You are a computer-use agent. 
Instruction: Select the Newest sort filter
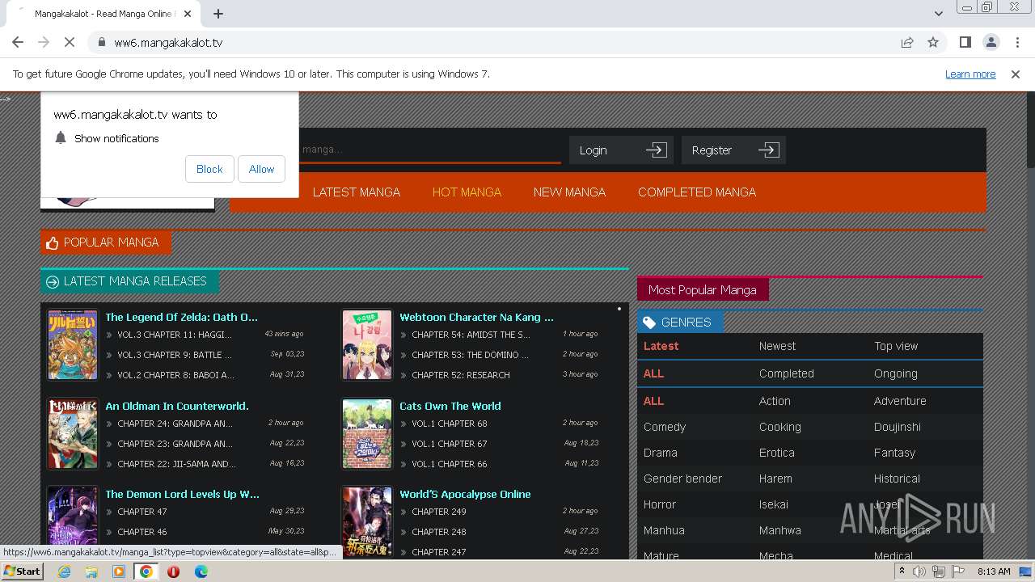tap(777, 346)
